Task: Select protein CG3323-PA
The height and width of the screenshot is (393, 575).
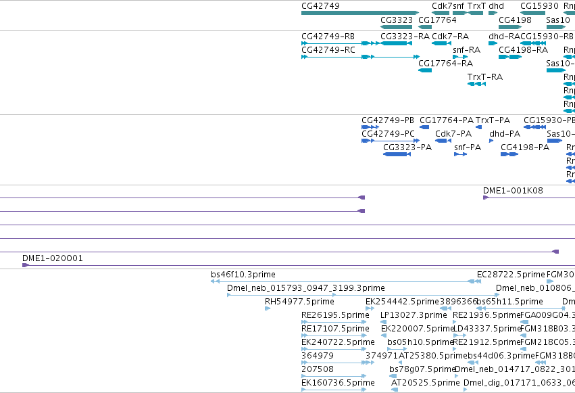Action: click(x=397, y=154)
